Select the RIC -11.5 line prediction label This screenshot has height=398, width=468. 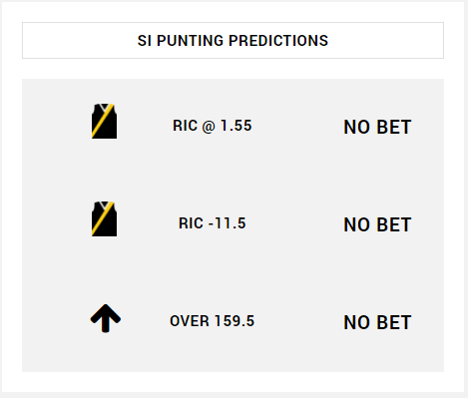pos(213,223)
